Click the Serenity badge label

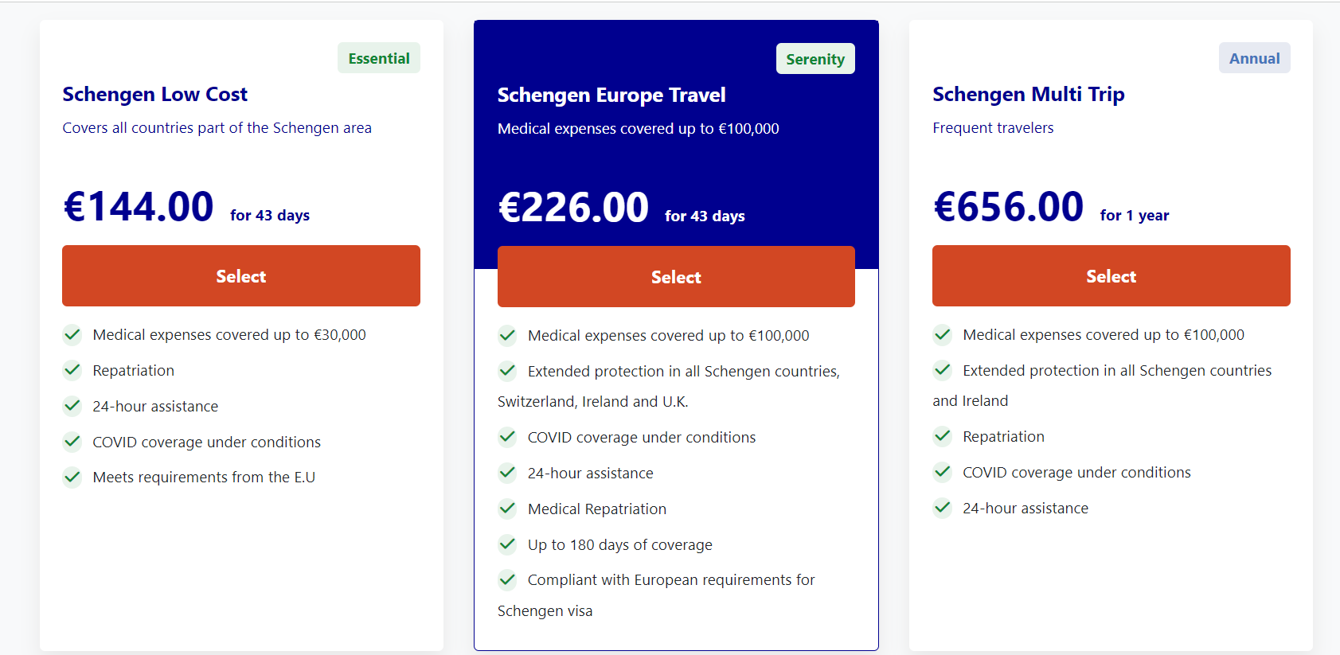coord(815,59)
